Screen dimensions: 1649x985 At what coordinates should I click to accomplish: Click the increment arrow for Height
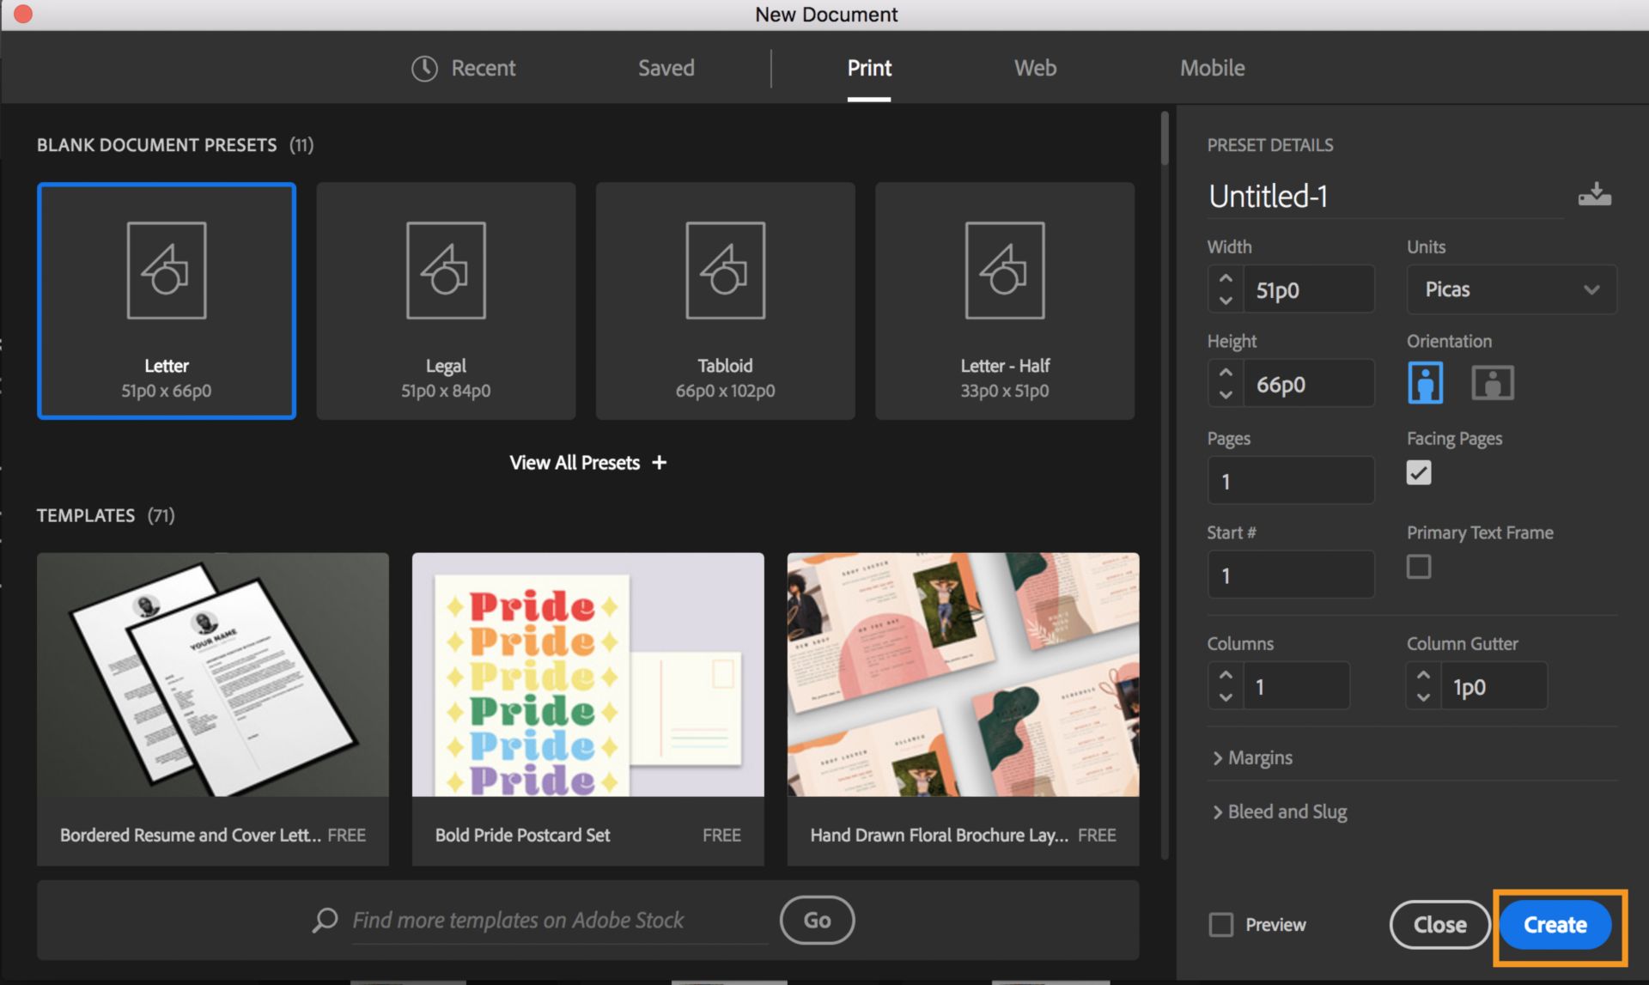pyautogui.click(x=1223, y=372)
